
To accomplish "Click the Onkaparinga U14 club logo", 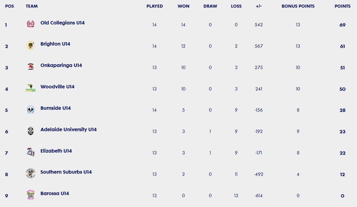I will pos(31,67).
